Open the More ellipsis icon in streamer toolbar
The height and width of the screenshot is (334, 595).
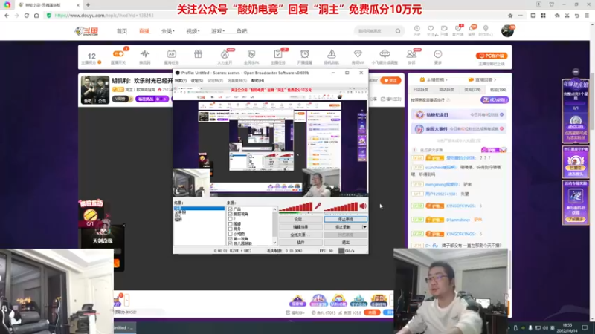[438, 53]
